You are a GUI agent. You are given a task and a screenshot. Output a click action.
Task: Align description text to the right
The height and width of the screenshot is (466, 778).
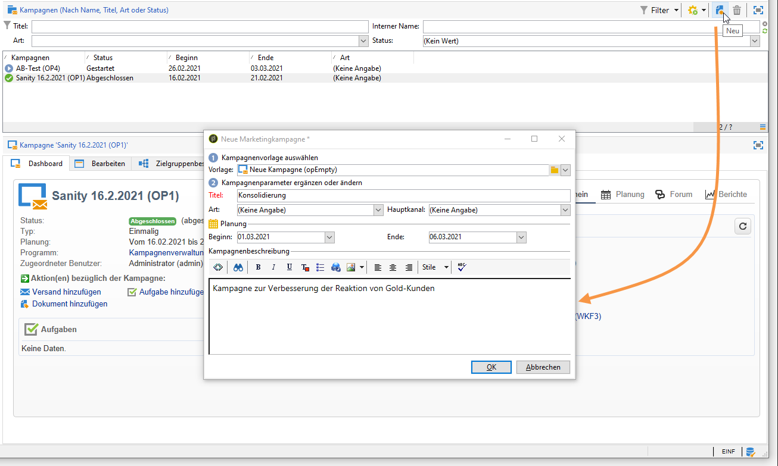(x=409, y=267)
